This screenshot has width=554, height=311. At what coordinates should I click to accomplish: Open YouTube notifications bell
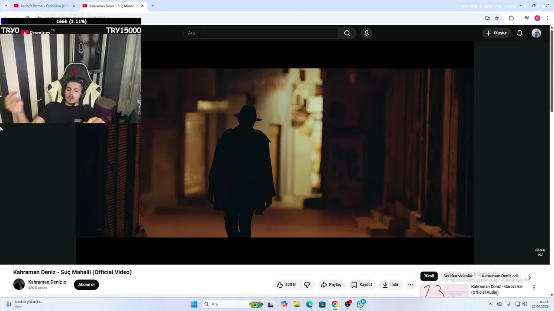click(x=520, y=33)
